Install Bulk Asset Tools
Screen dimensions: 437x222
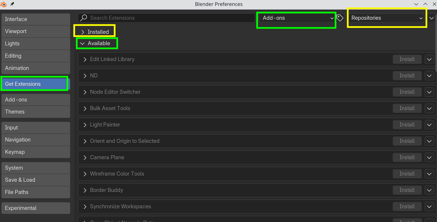point(407,108)
